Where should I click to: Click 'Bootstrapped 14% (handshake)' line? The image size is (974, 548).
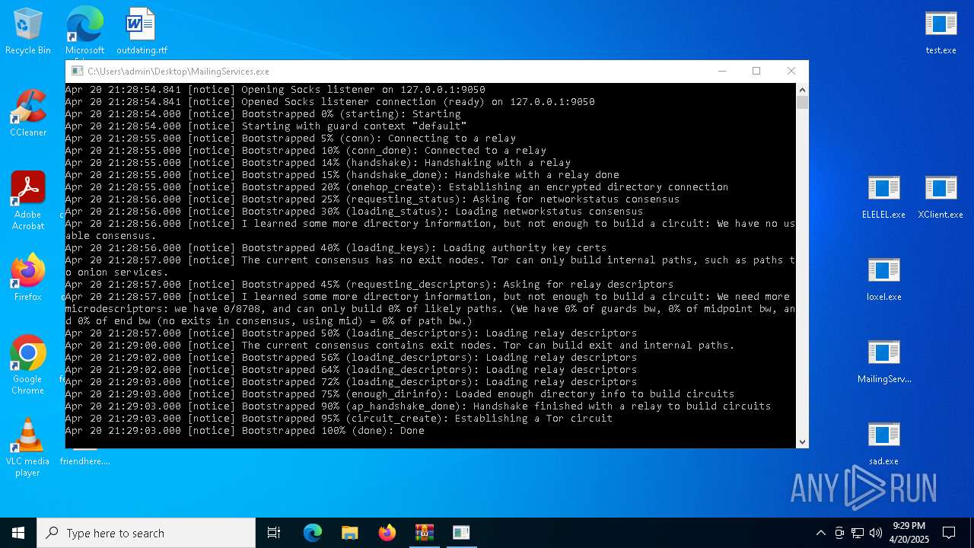(318, 163)
